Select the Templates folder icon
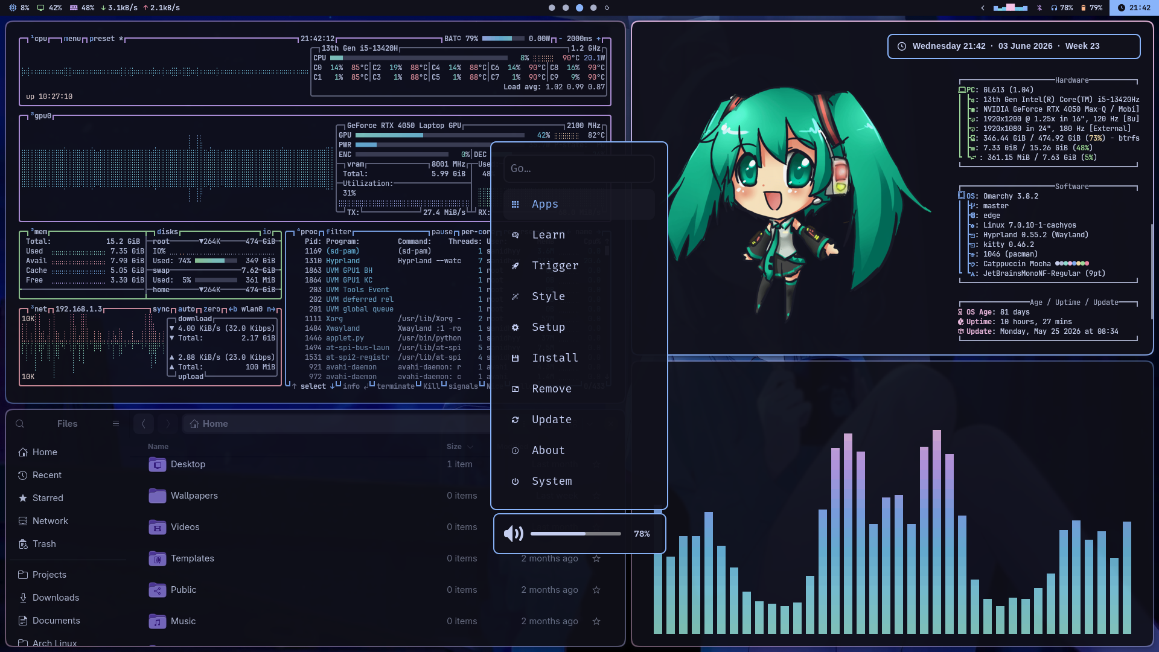Screen dimensions: 1159x652 (x=158, y=558)
